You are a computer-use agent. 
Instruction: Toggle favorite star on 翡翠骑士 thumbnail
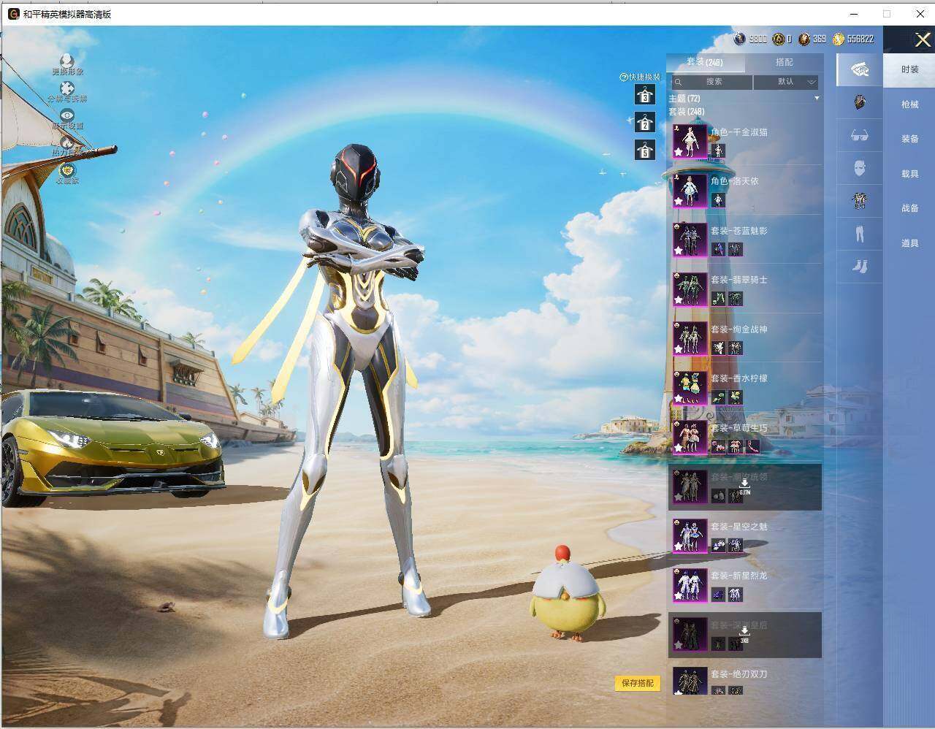(679, 299)
